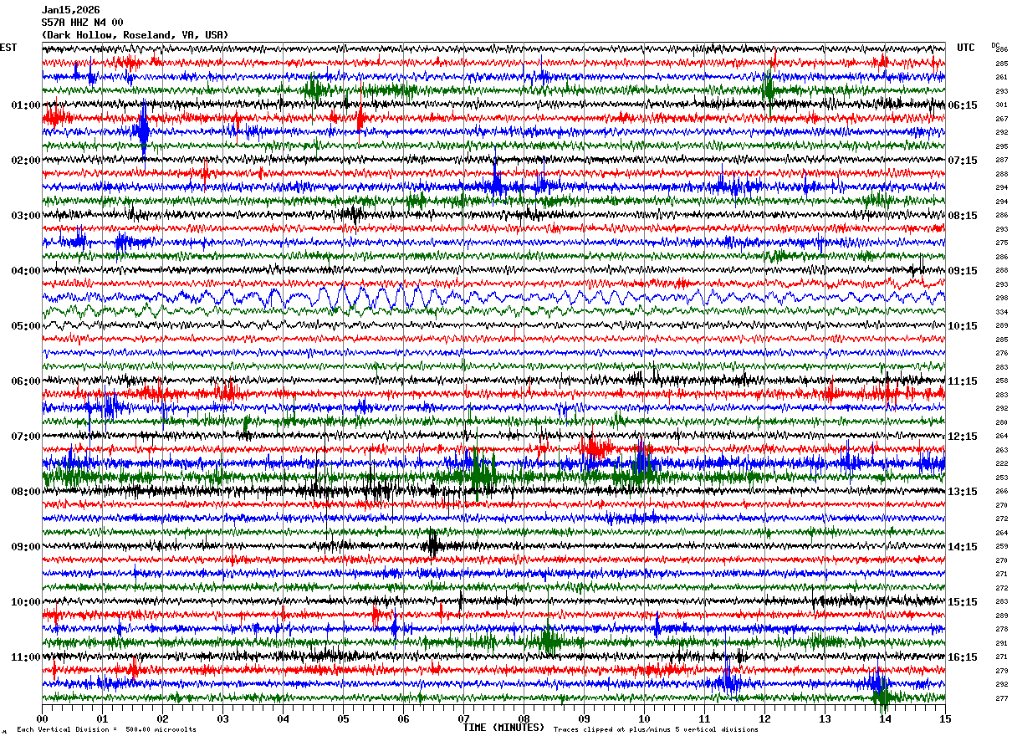Click minute tick label 14 on the axis

pyautogui.click(x=885, y=718)
